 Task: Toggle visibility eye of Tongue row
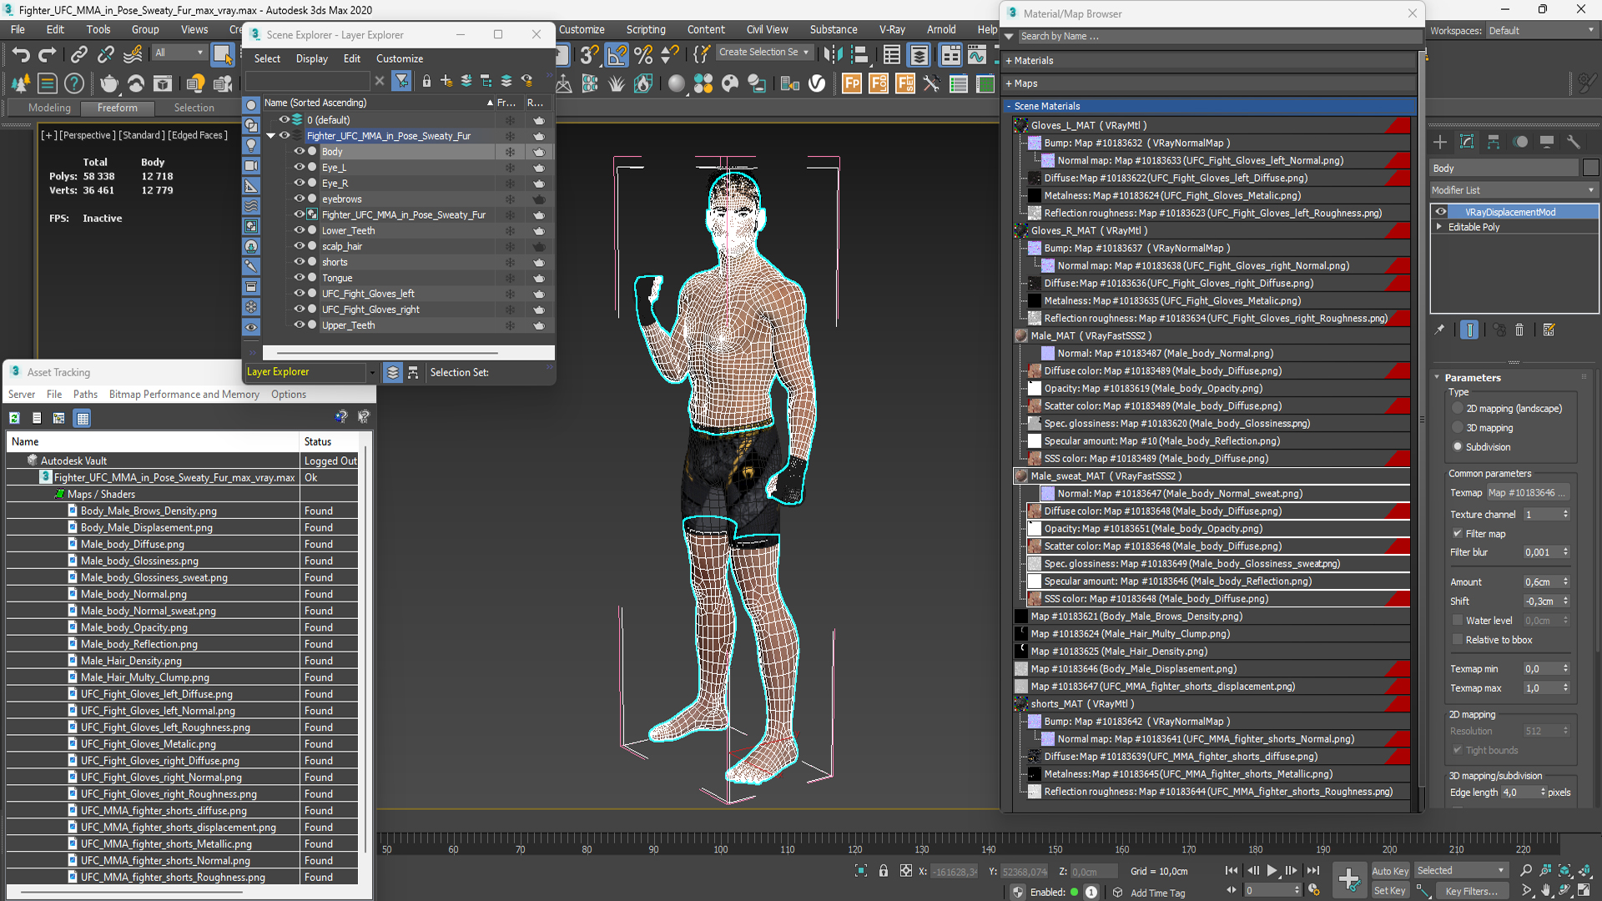tap(299, 278)
